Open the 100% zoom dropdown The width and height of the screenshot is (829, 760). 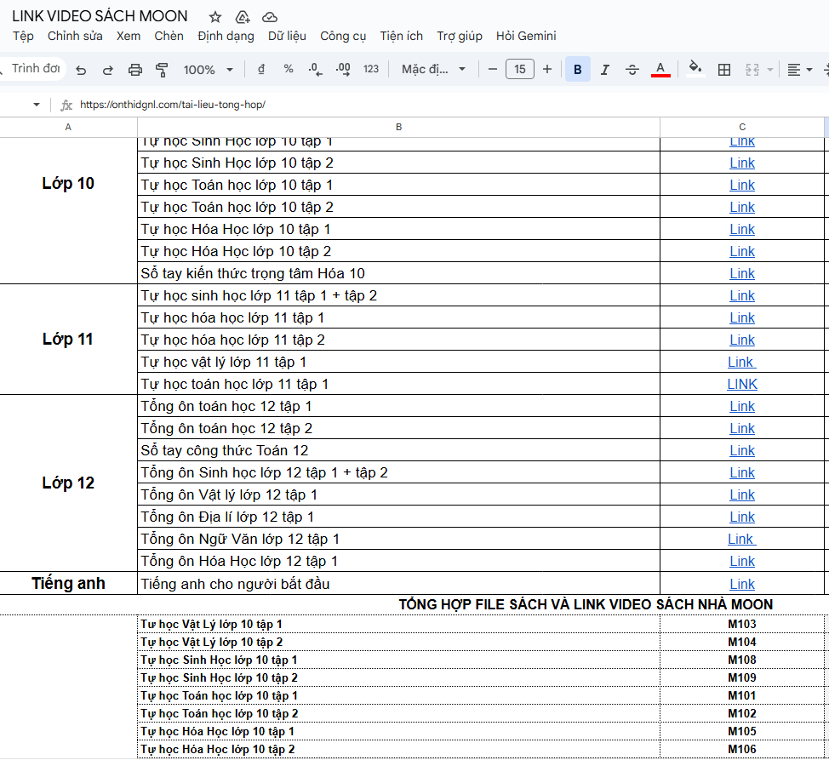[209, 70]
